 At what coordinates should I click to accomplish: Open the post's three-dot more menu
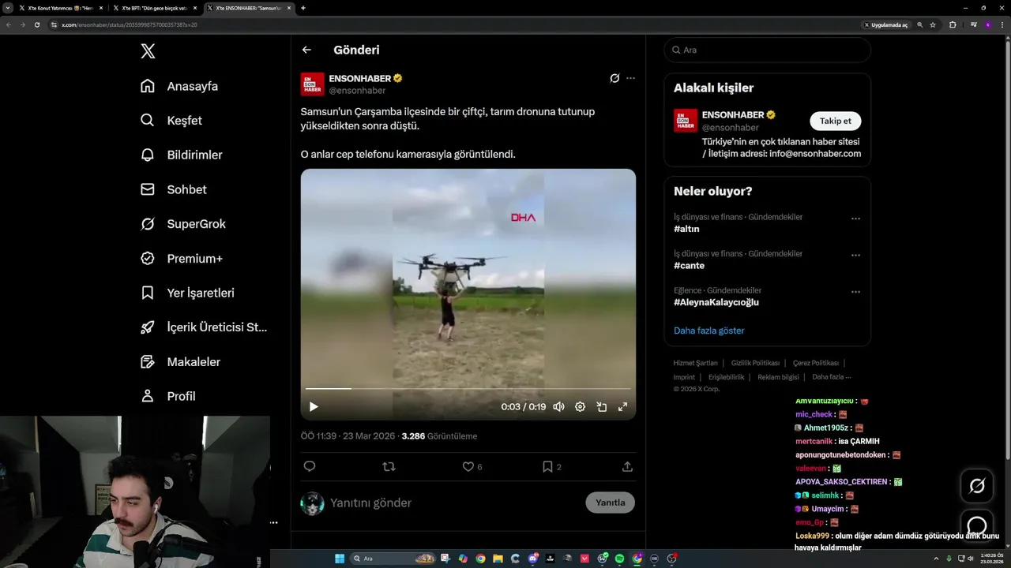pyautogui.click(x=630, y=78)
